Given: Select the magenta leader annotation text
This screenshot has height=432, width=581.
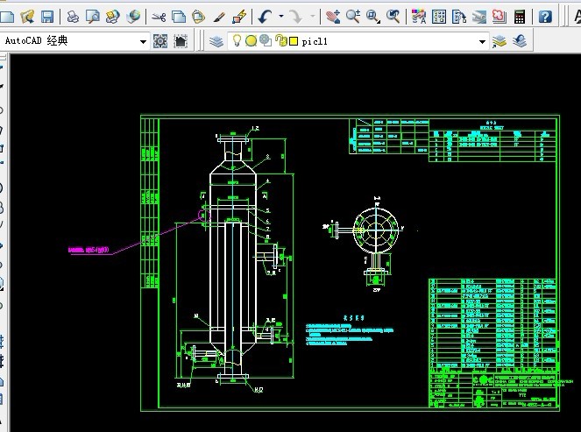Looking at the screenshot, I should pyautogui.click(x=89, y=250).
